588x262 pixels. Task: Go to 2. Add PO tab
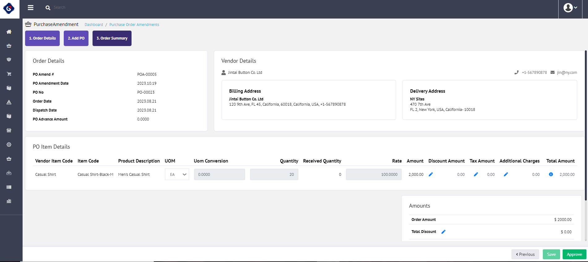(x=76, y=38)
